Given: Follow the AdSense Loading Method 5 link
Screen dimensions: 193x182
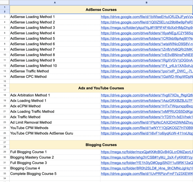Looking at the screenshot, I should pyautogui.click(x=147, y=38).
